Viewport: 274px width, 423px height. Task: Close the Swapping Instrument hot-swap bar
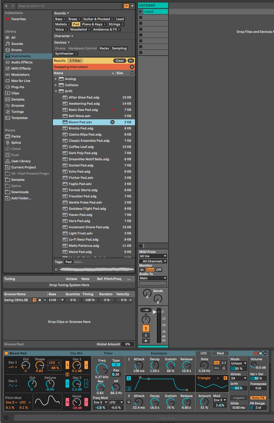point(132,67)
